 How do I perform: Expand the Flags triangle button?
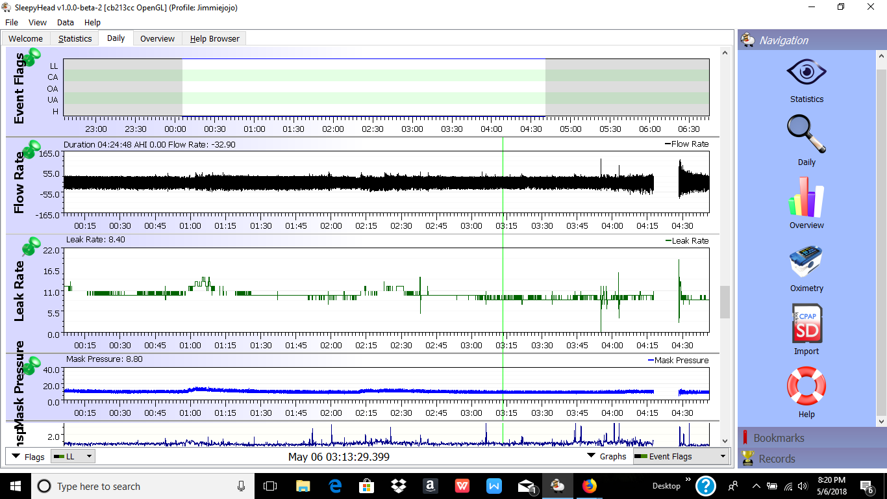tap(16, 456)
